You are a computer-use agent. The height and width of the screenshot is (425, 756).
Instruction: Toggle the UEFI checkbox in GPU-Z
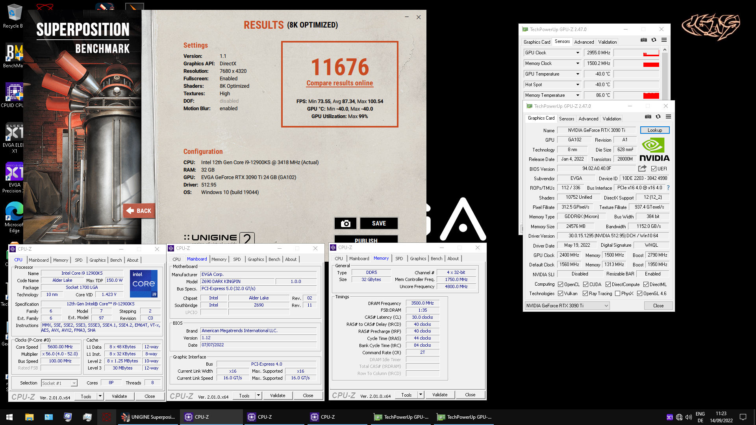point(654,169)
